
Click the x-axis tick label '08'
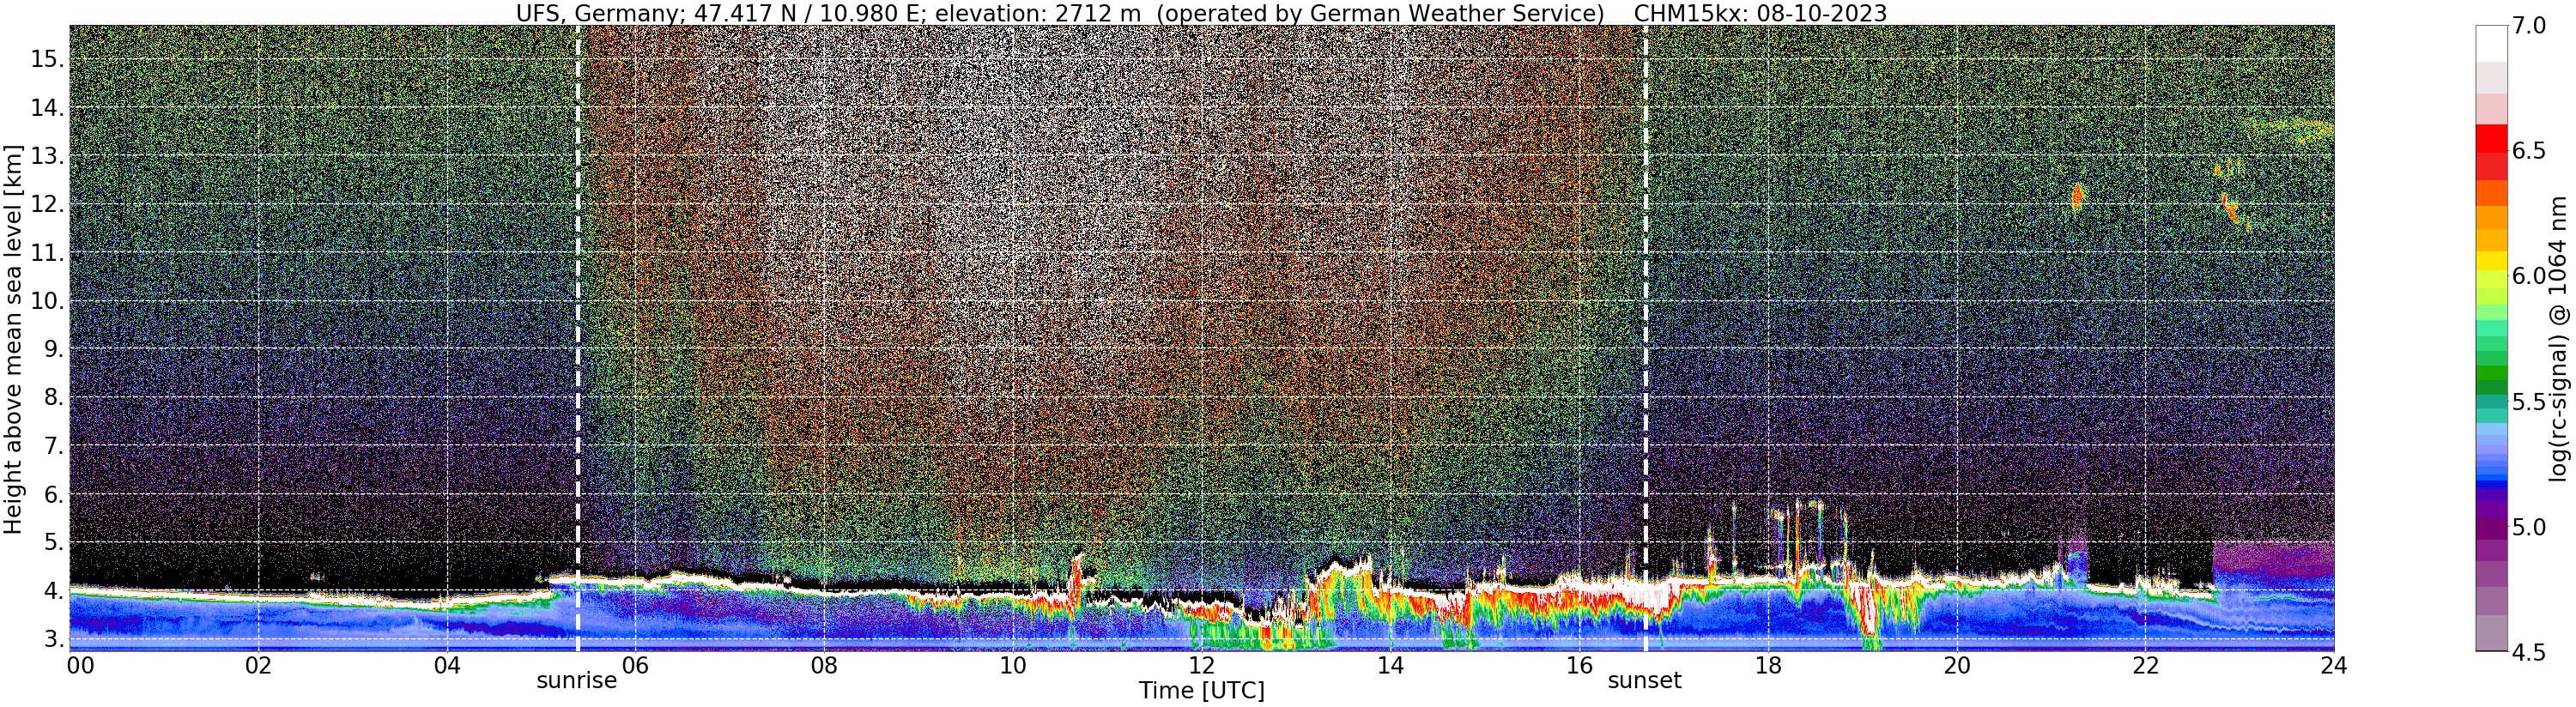[x=824, y=666]
